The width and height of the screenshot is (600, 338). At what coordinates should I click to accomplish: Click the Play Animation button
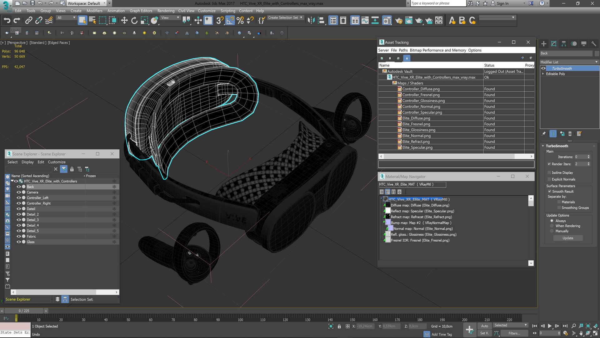550,326
